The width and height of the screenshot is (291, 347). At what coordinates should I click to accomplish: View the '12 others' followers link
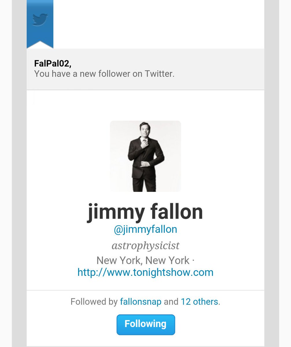point(199,302)
